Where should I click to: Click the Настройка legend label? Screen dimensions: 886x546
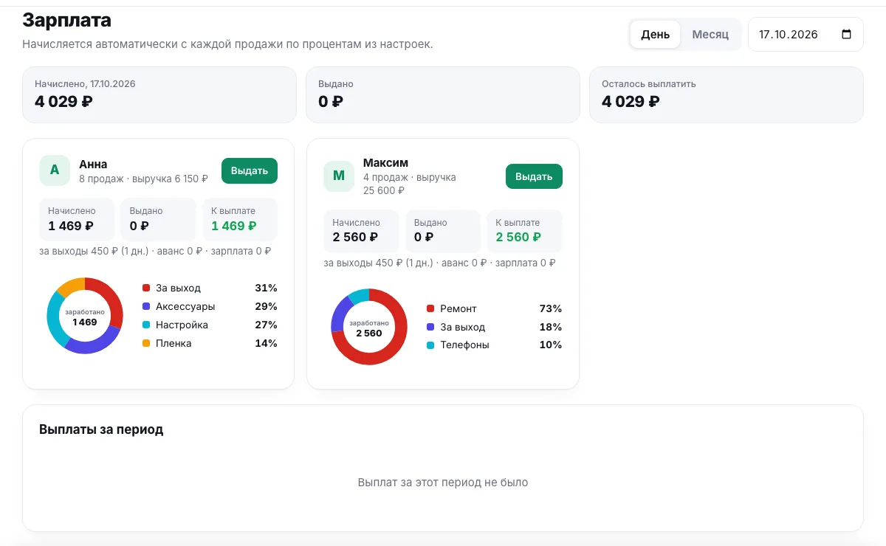click(182, 325)
